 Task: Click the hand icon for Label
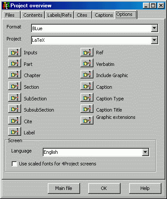pos(15,131)
